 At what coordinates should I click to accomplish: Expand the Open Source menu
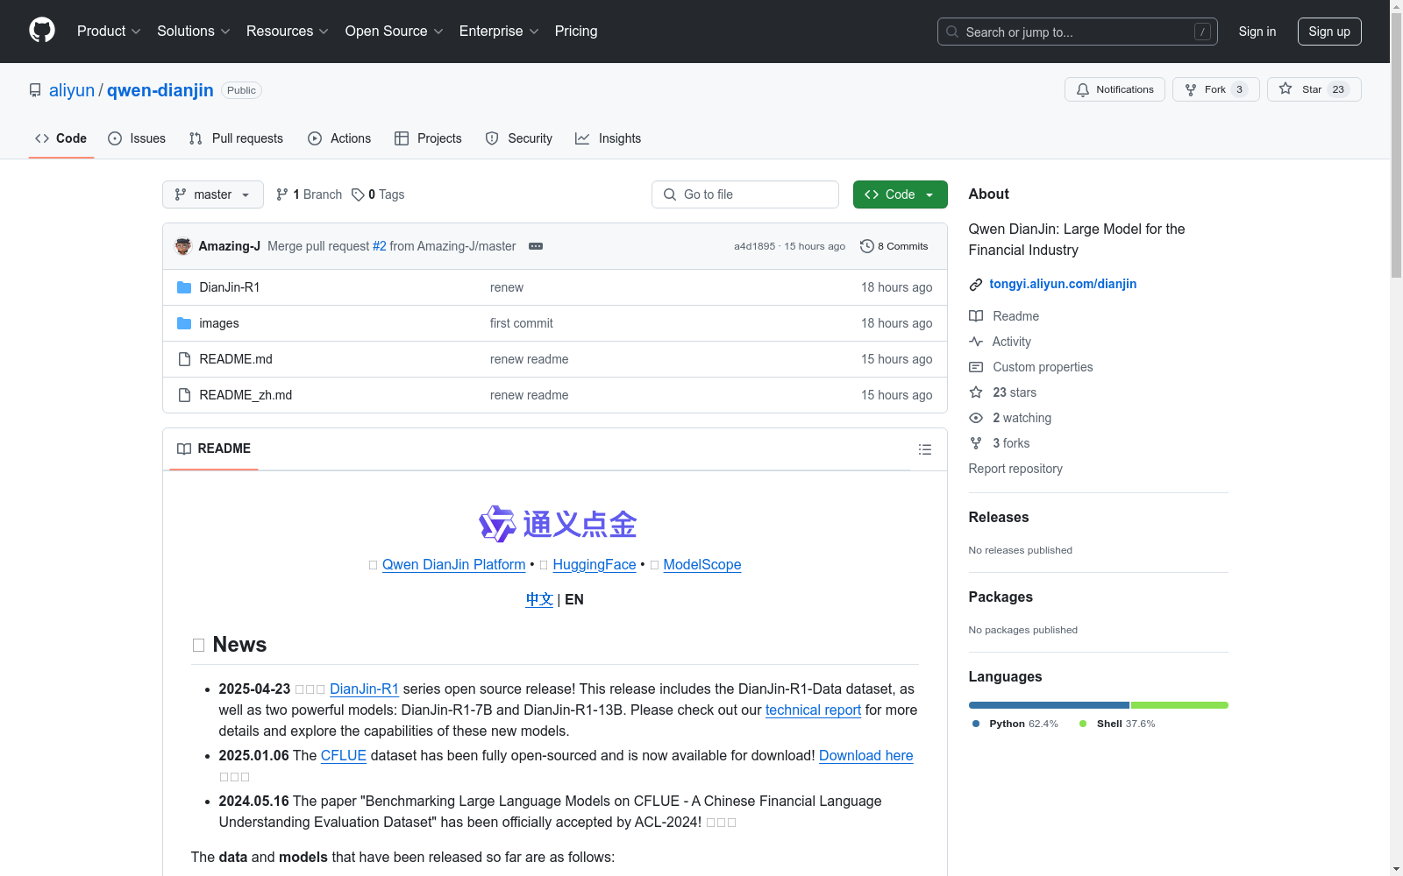coord(395,32)
